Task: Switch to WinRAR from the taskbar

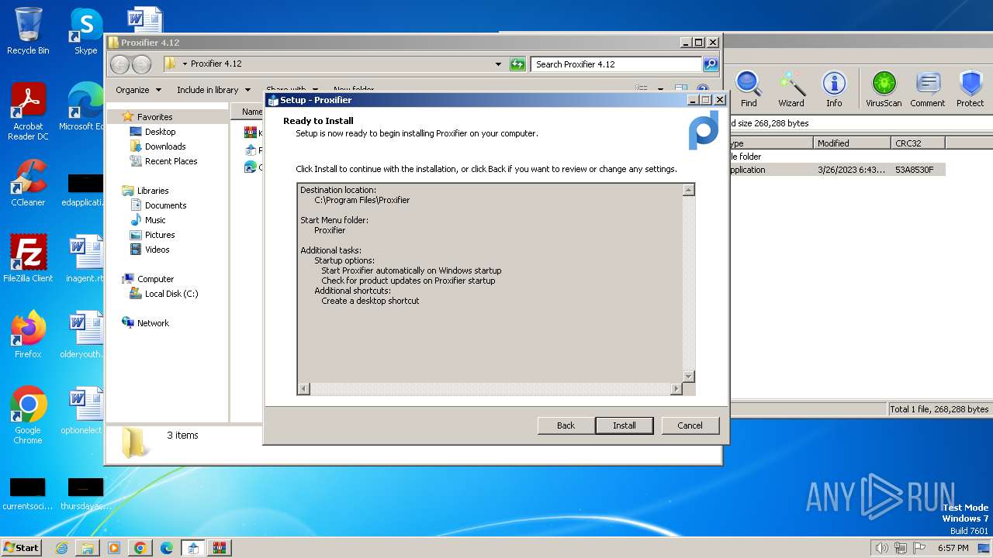Action: [219, 548]
